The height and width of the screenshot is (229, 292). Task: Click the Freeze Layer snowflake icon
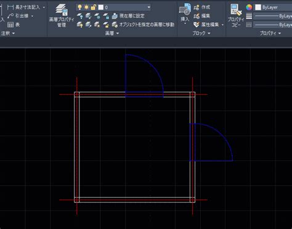coord(97,16)
